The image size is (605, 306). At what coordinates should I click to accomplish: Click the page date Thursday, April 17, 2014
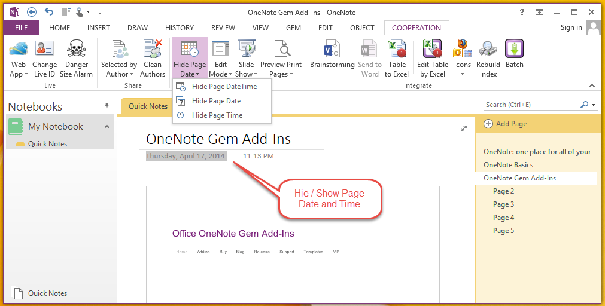coord(186,156)
